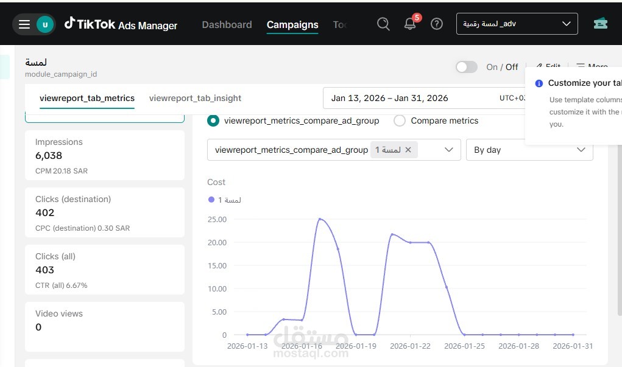This screenshot has width=622, height=367.
Task: Open the search magnifier icon
Action: click(x=383, y=24)
